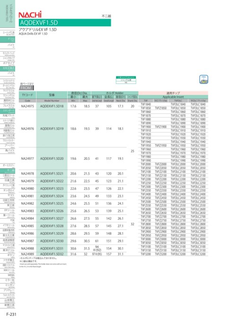Click the shank tolerance box
The height and width of the screenshot is (321, 227).
[126, 80]
